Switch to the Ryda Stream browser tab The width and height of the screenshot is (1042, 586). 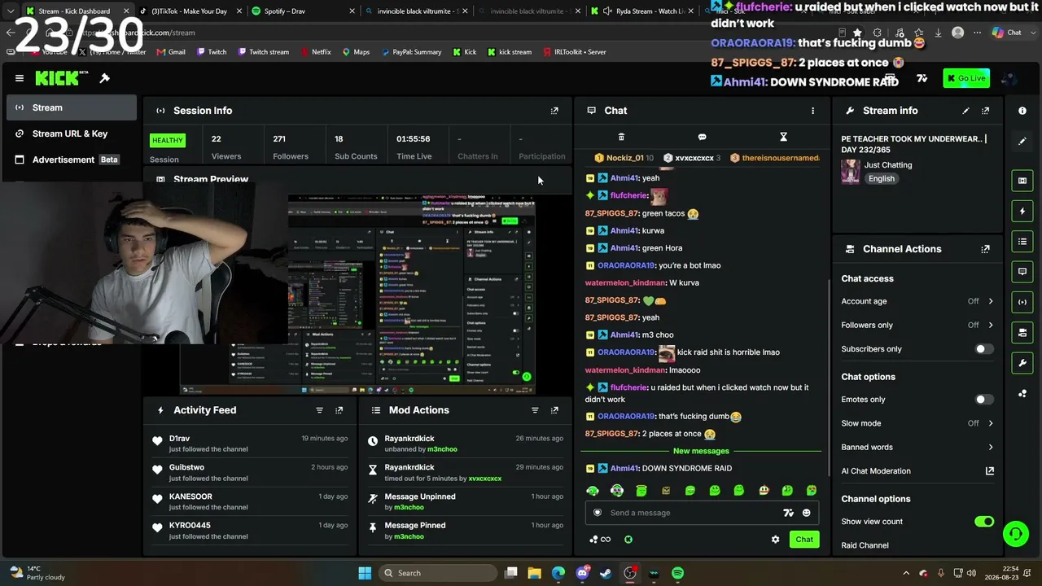[642, 11]
